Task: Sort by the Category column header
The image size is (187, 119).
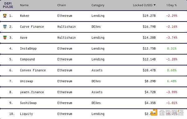Action: click(x=98, y=5)
